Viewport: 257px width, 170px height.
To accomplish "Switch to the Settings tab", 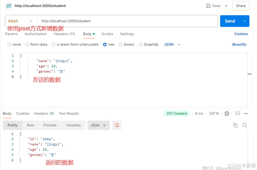I will click(x=127, y=34).
